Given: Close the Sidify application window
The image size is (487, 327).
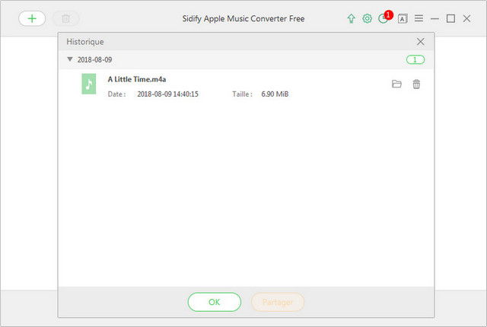Looking at the screenshot, I should (467, 18).
